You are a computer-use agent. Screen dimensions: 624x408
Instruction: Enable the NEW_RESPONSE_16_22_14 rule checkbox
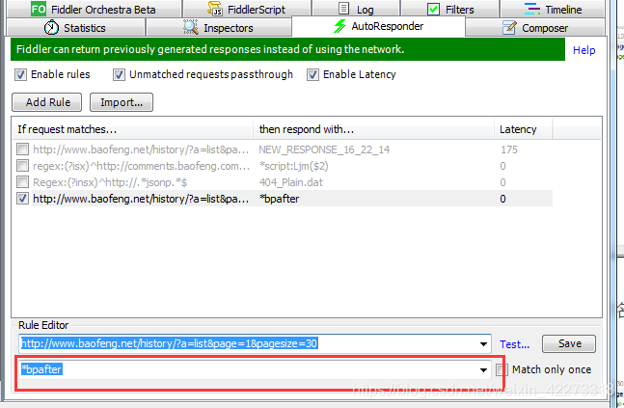click(x=23, y=150)
